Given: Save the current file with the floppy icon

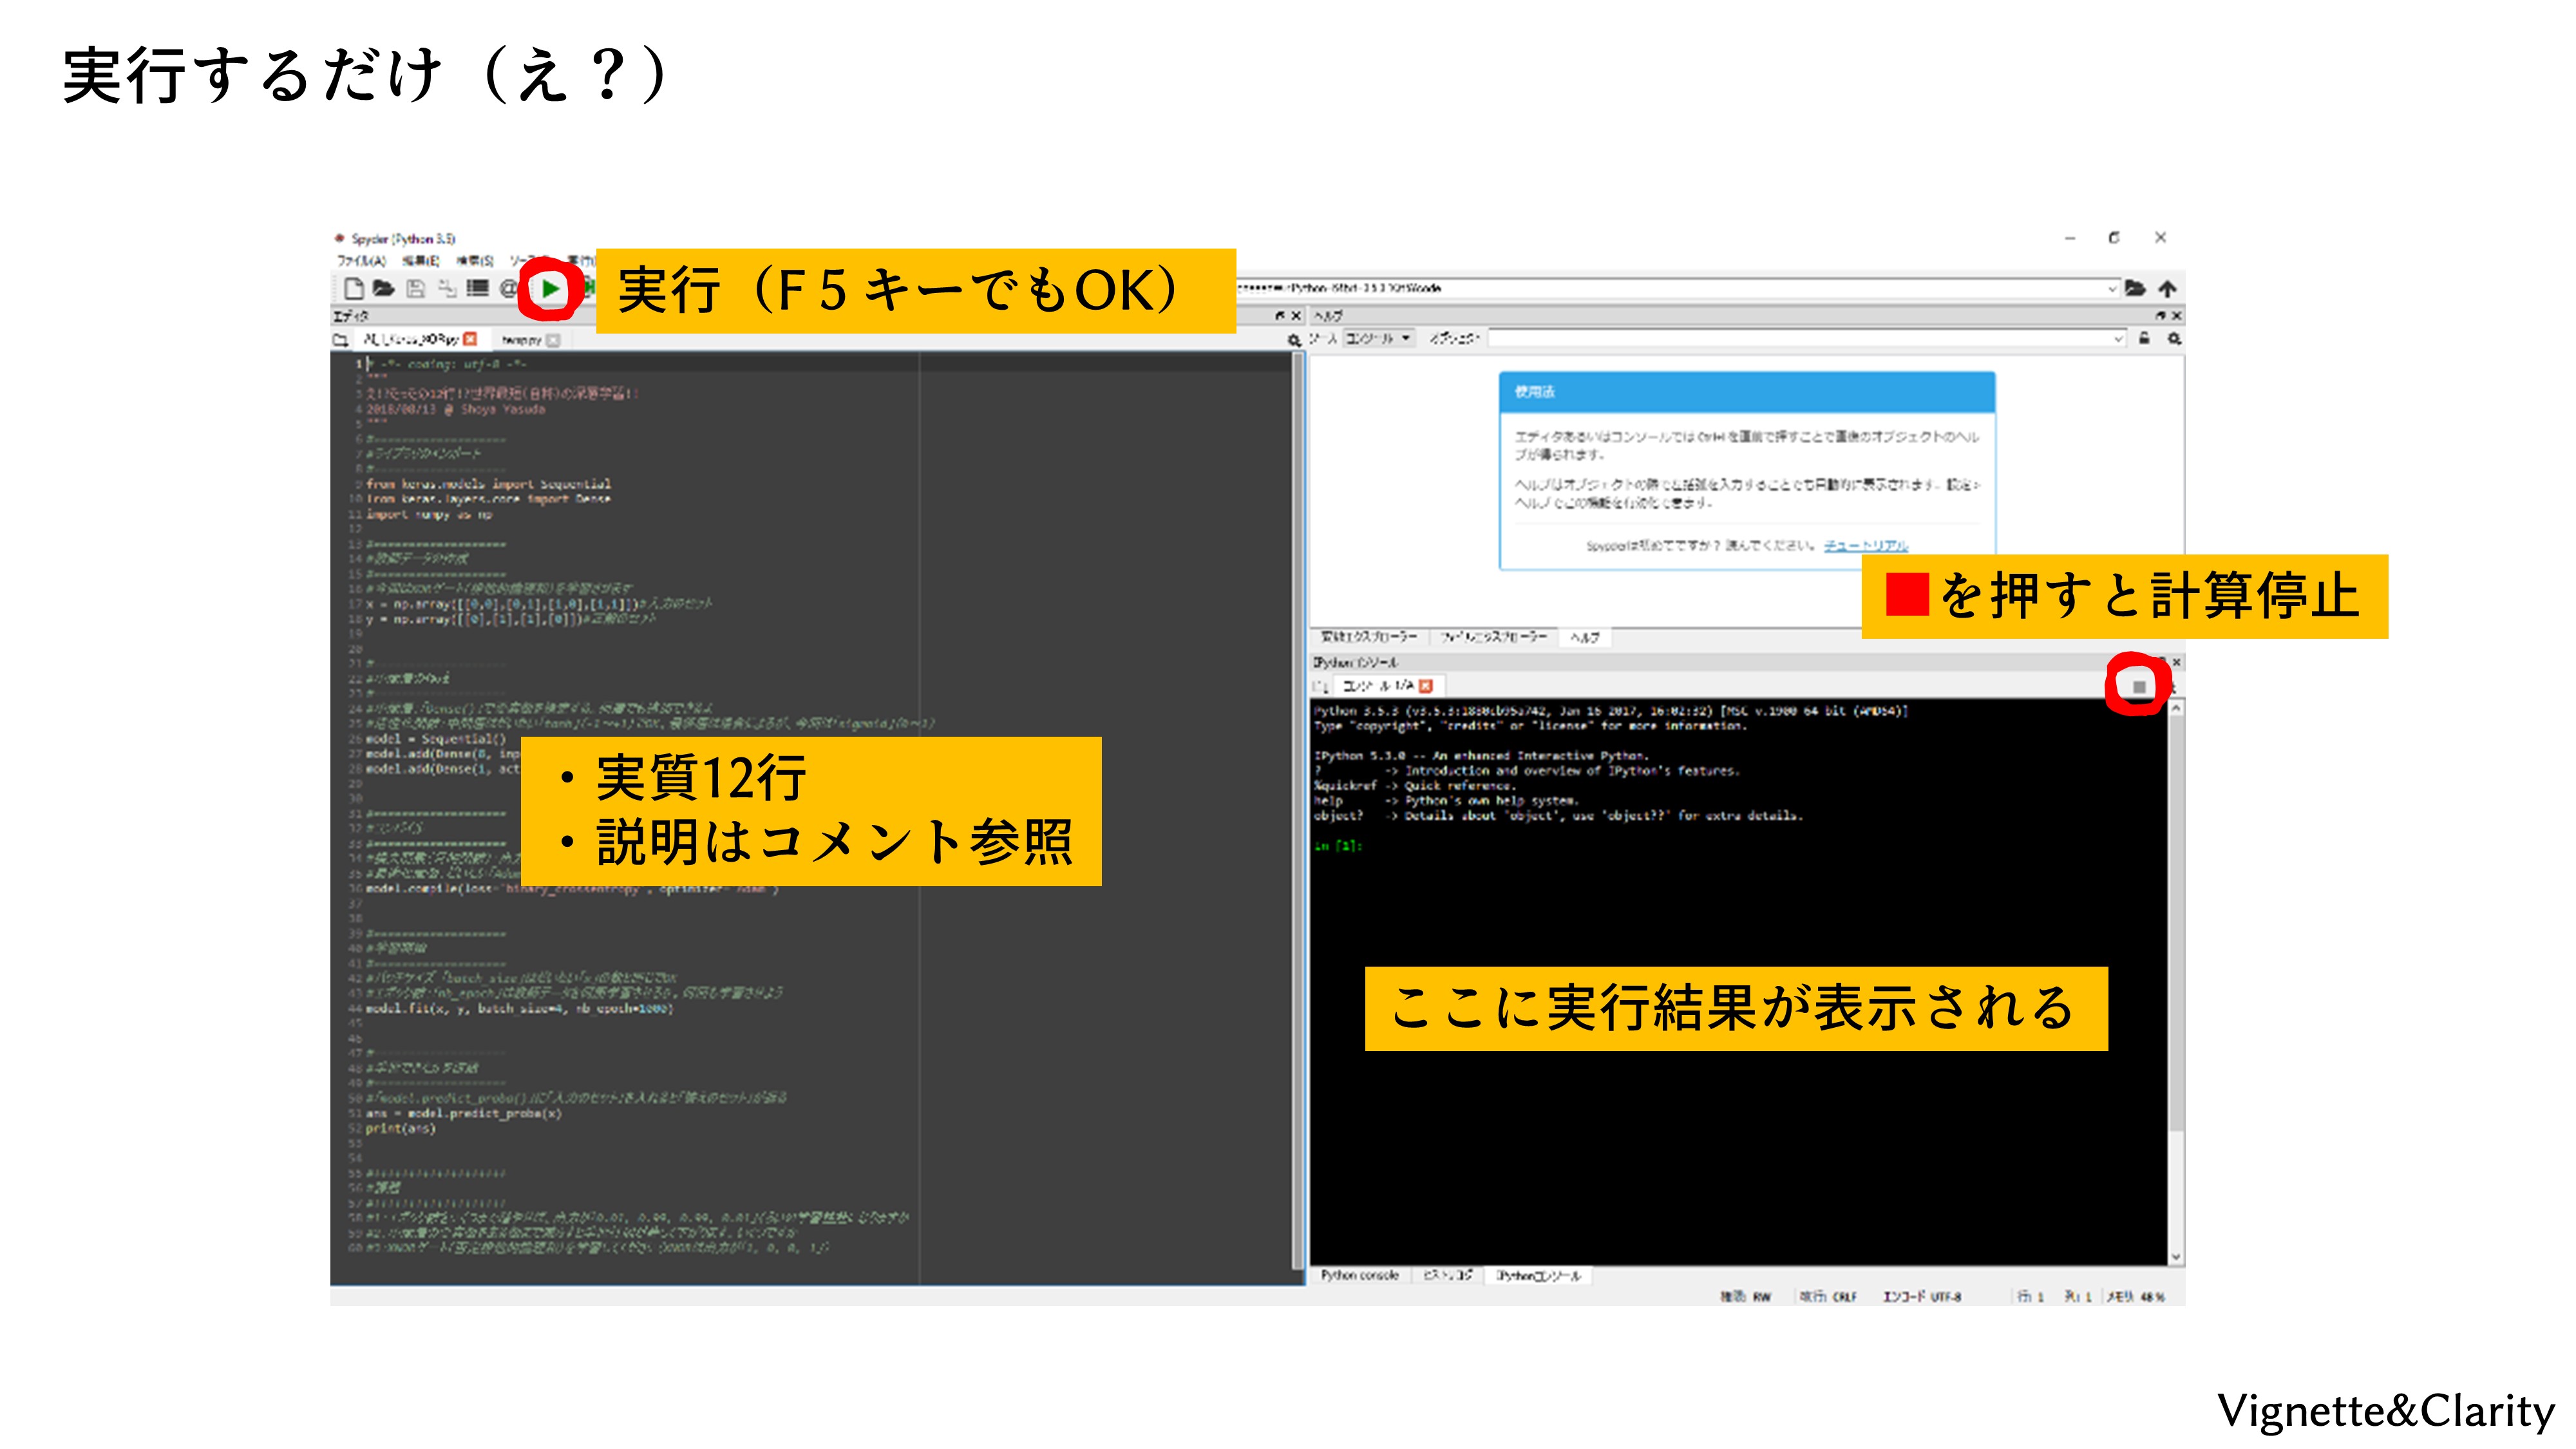Looking at the screenshot, I should click(x=416, y=289).
